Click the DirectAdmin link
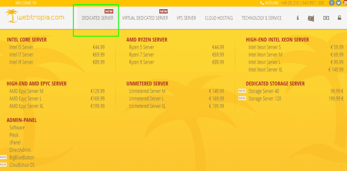This screenshot has height=171, width=347. 20,150
